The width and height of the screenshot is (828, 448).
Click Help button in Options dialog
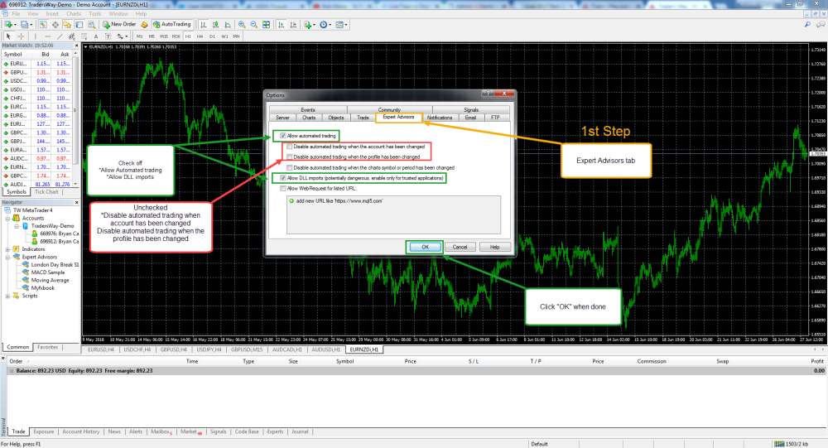(x=495, y=247)
